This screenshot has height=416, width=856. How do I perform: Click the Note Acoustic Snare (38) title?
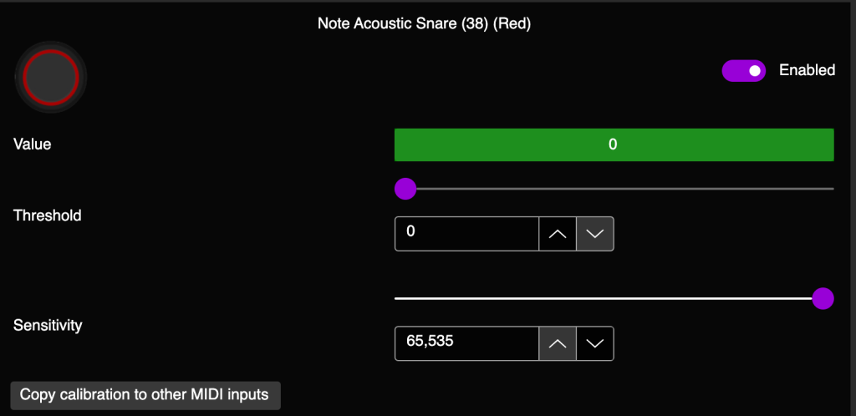click(x=424, y=23)
